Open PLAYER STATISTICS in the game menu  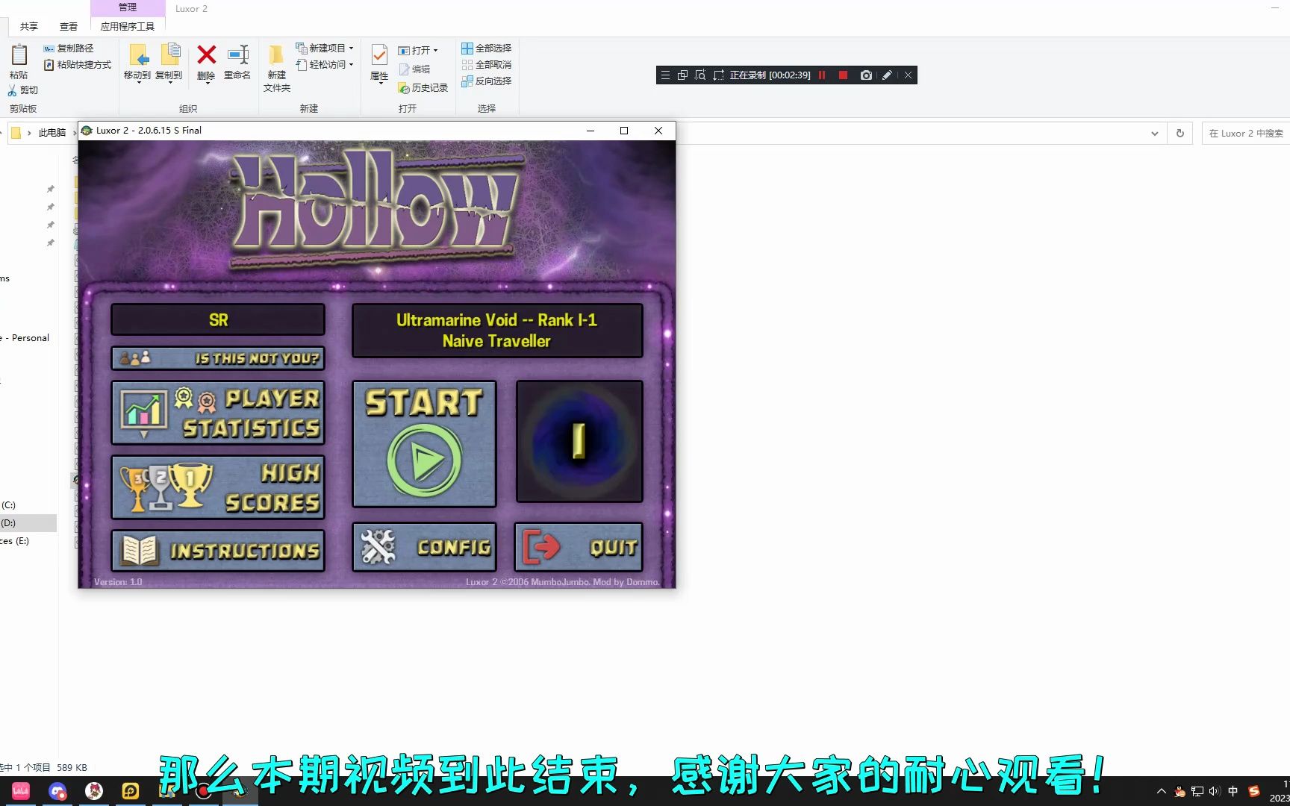(x=218, y=413)
